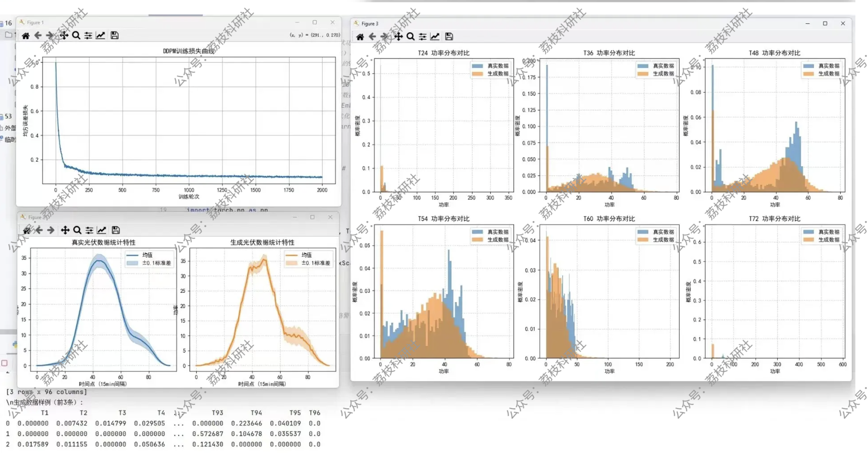The height and width of the screenshot is (453, 868).
Task: Select the Zoom magnifier in Figure 2 toolbar
Action: (x=77, y=230)
